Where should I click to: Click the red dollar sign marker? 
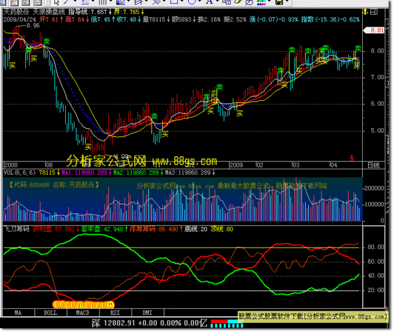click(351, 158)
